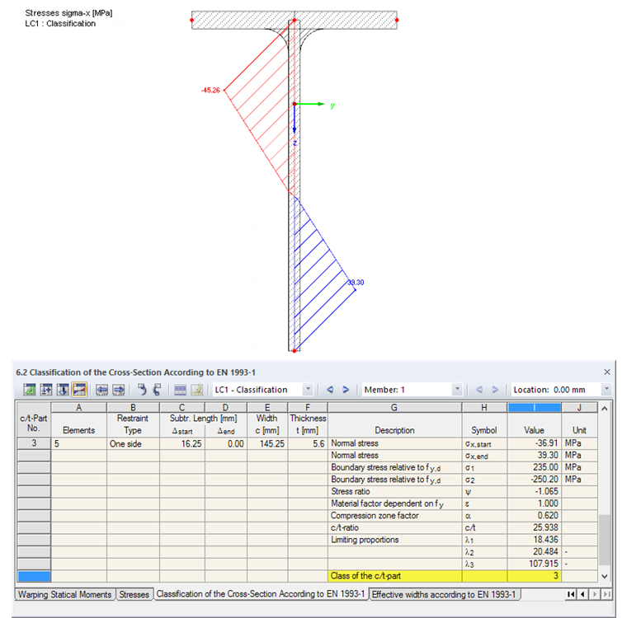The width and height of the screenshot is (627, 618).
Task: Select the ψ value cell -1.065
Action: 535,491
